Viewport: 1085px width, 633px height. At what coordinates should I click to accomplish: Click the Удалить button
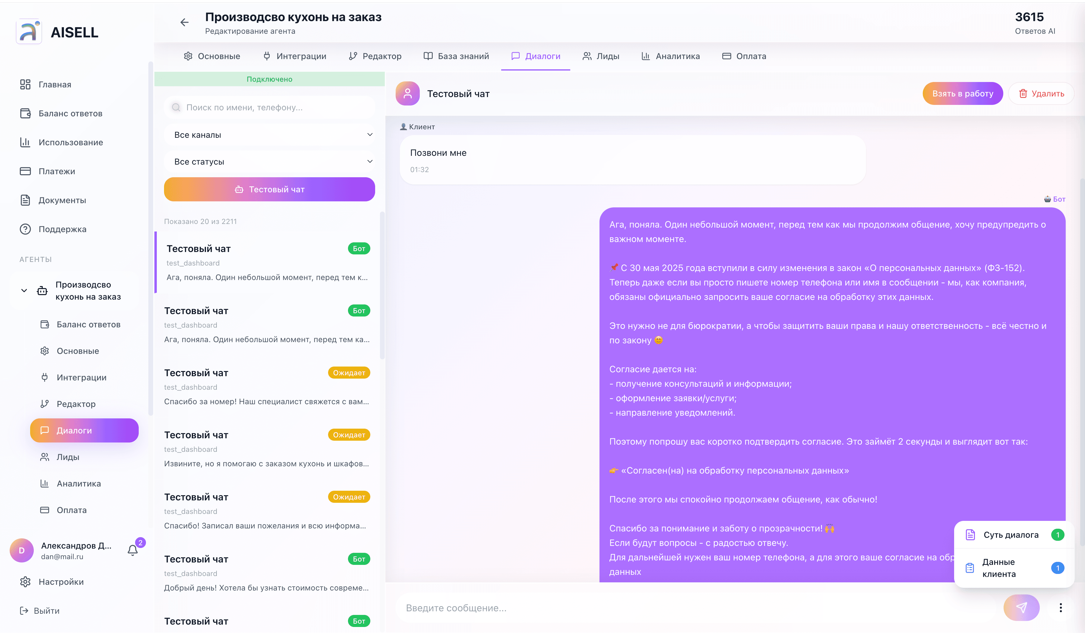click(1041, 93)
